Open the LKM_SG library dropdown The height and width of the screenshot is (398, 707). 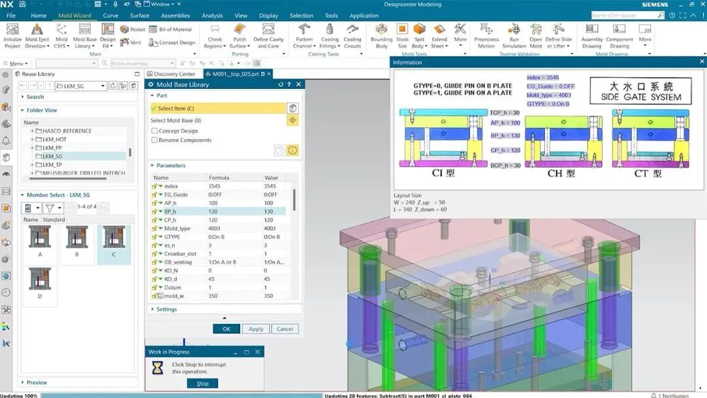[x=103, y=86]
